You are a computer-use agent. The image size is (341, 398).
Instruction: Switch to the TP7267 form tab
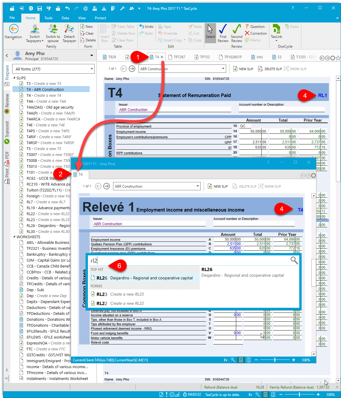[x=177, y=57]
